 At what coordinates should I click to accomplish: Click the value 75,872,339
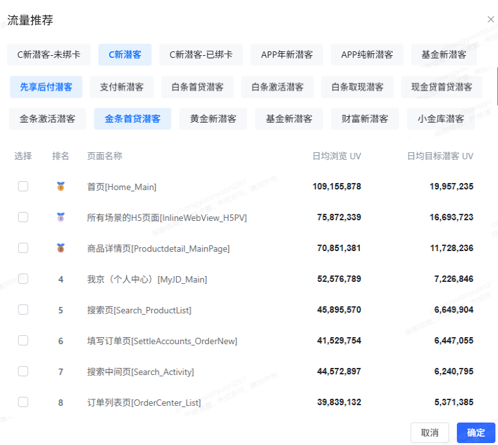(339, 217)
